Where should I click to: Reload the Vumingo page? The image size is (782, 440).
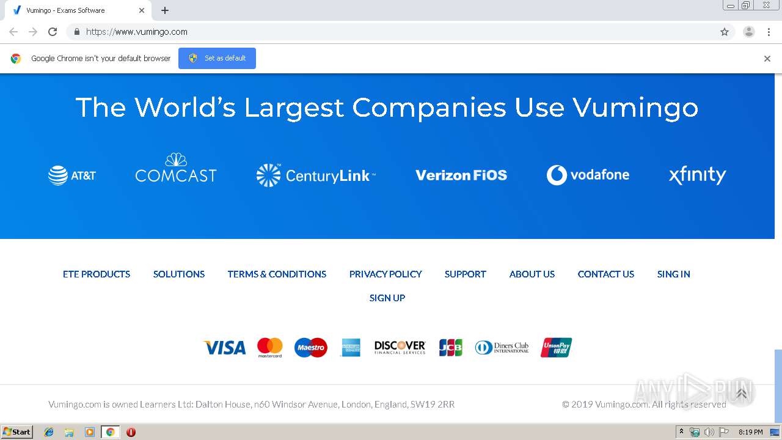(53, 32)
